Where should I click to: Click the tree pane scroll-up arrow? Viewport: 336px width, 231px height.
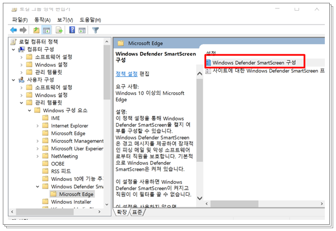click(x=107, y=42)
